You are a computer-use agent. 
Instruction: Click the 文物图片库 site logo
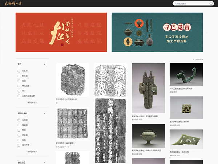tap(13, 4)
